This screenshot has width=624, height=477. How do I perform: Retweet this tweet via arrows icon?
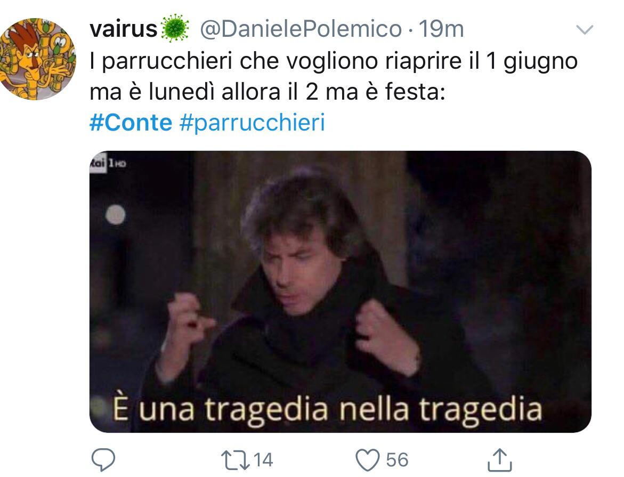[236, 460]
